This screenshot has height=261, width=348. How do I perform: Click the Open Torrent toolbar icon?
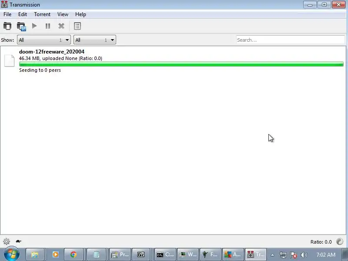tap(7, 26)
